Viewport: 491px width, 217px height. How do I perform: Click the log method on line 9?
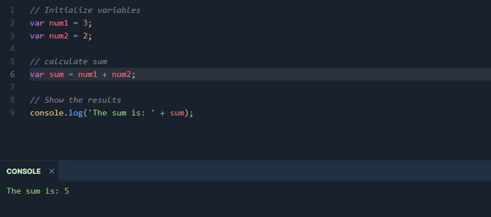coord(75,113)
